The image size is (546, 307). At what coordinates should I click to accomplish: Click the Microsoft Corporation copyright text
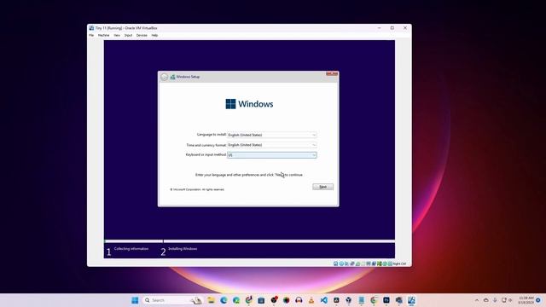pyautogui.click(x=197, y=189)
